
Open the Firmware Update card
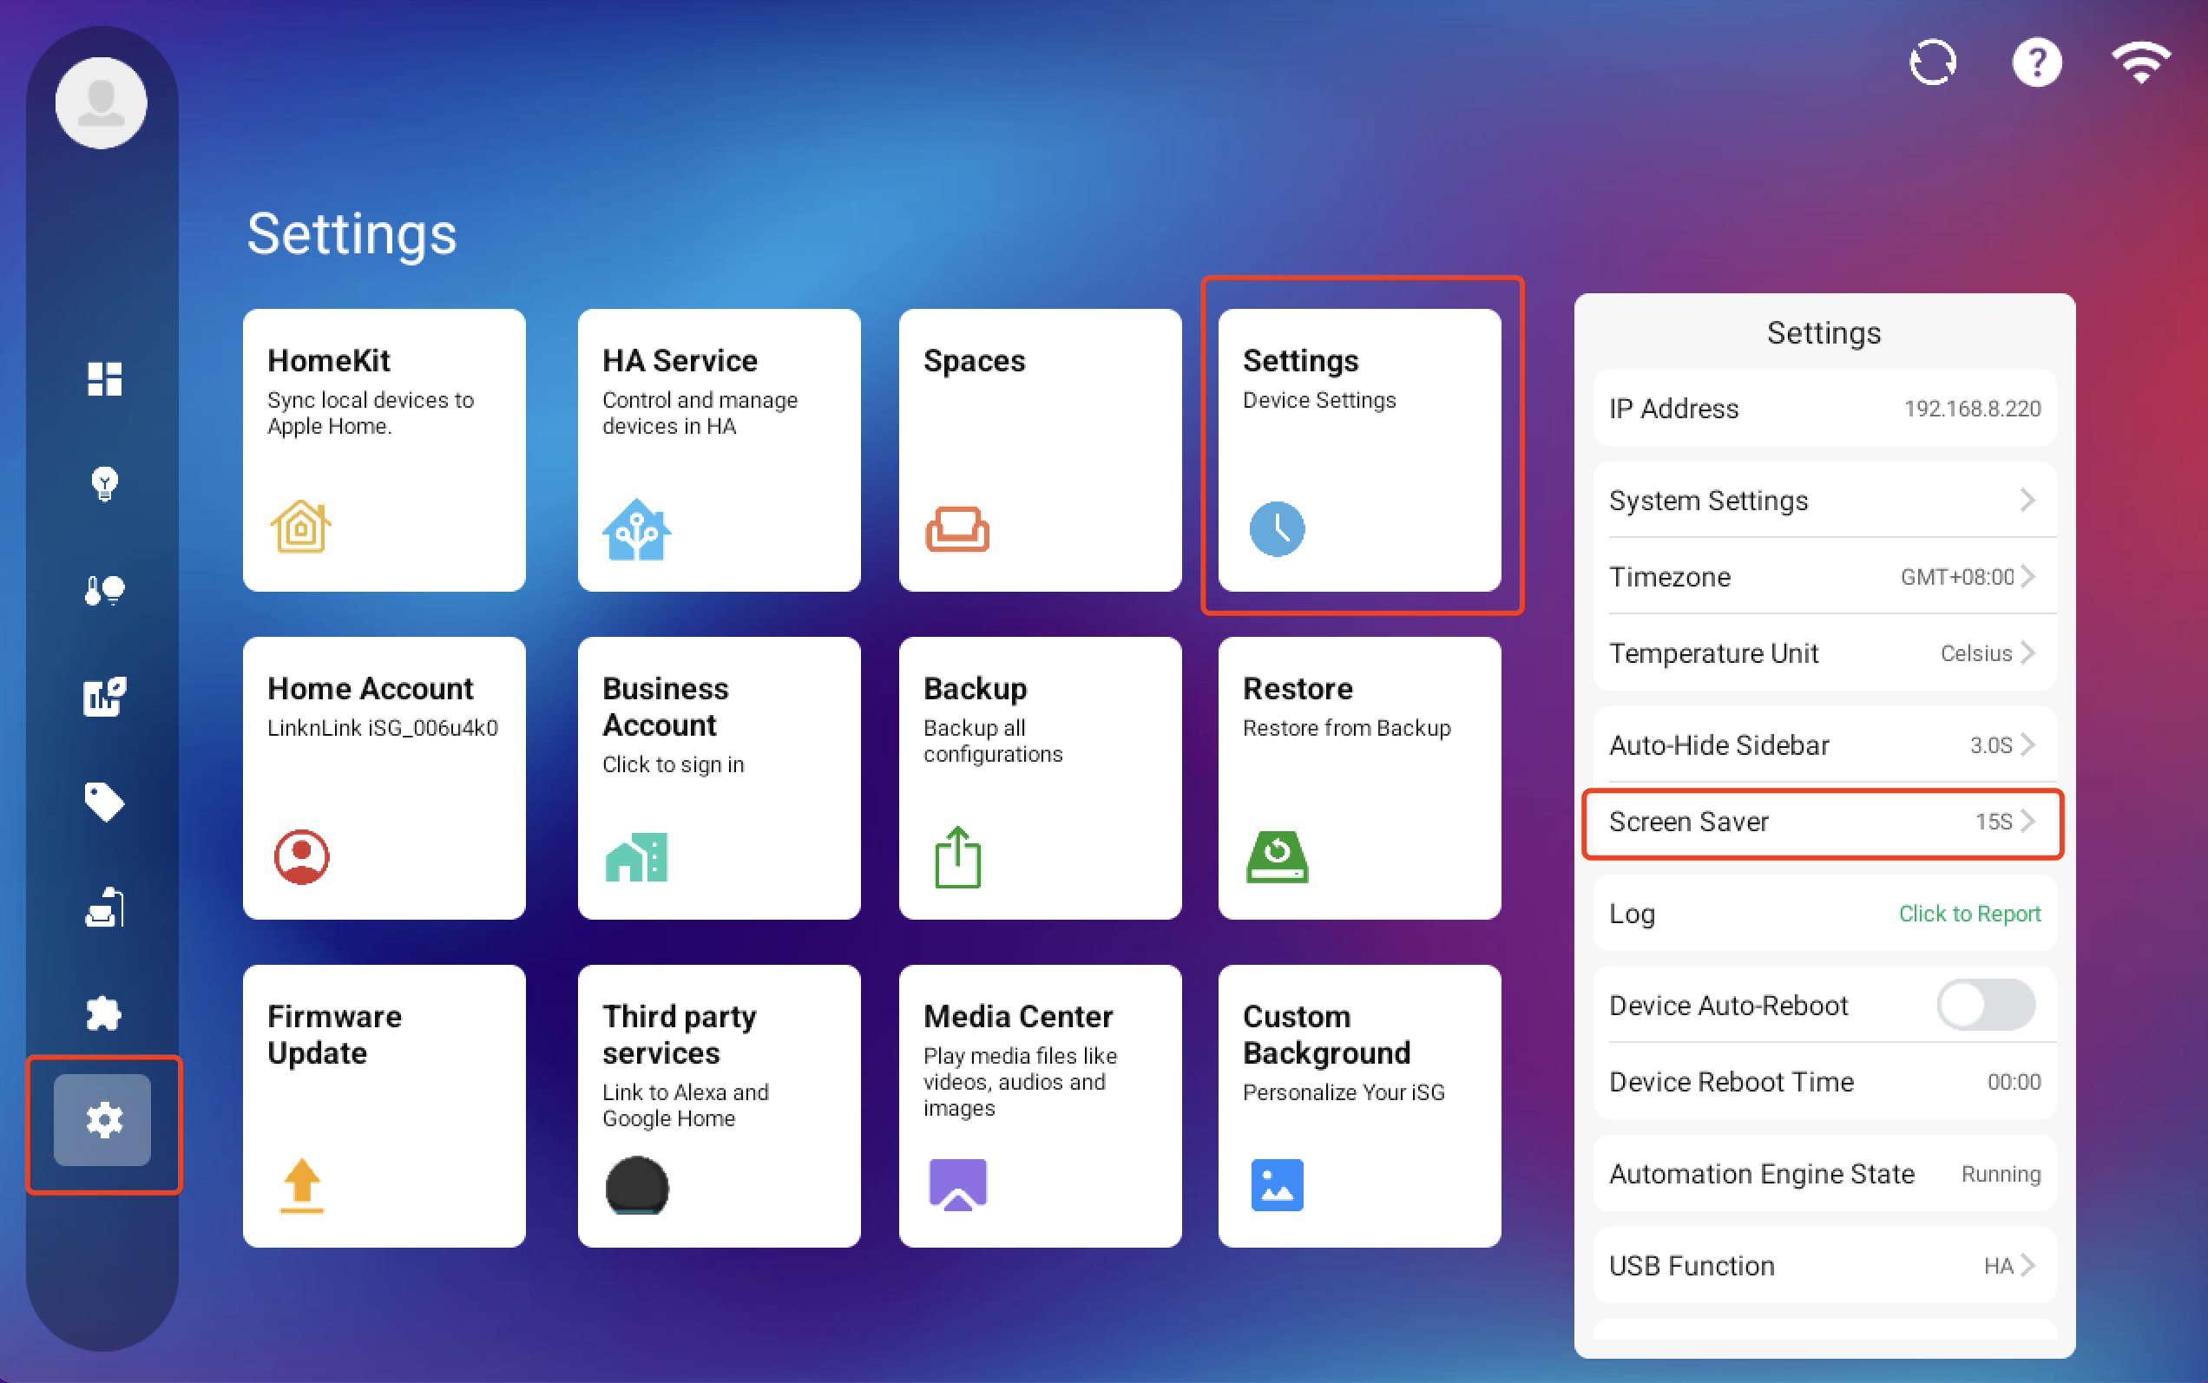click(384, 1105)
